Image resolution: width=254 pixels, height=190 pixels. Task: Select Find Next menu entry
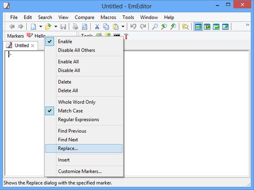pyautogui.click(x=84, y=139)
